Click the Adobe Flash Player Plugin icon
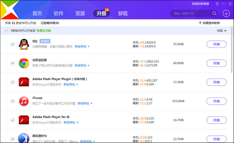The height and width of the screenshot is (143, 234). click(x=24, y=82)
